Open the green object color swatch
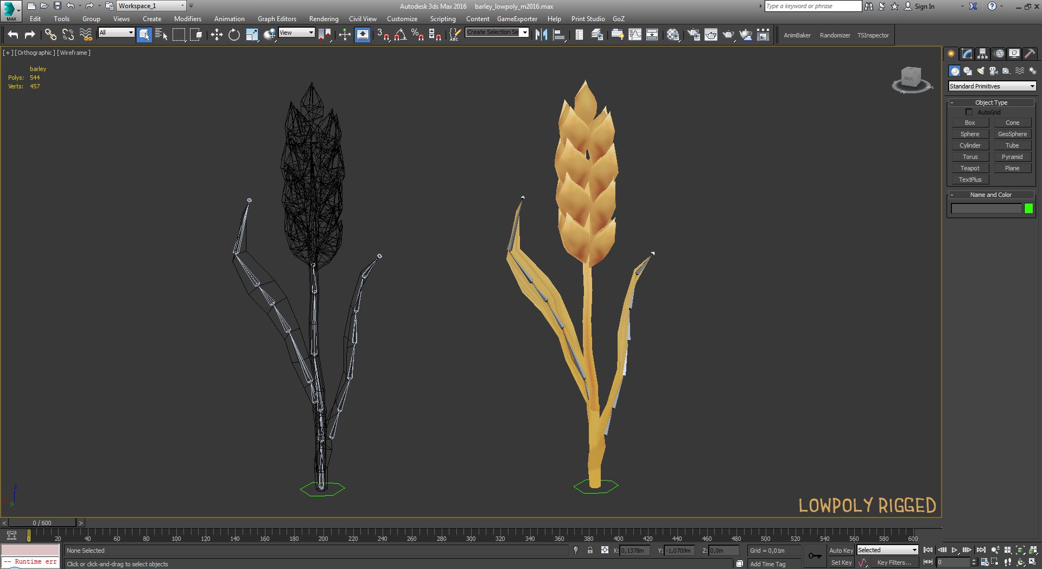Image resolution: width=1042 pixels, height=569 pixels. pyautogui.click(x=1028, y=208)
